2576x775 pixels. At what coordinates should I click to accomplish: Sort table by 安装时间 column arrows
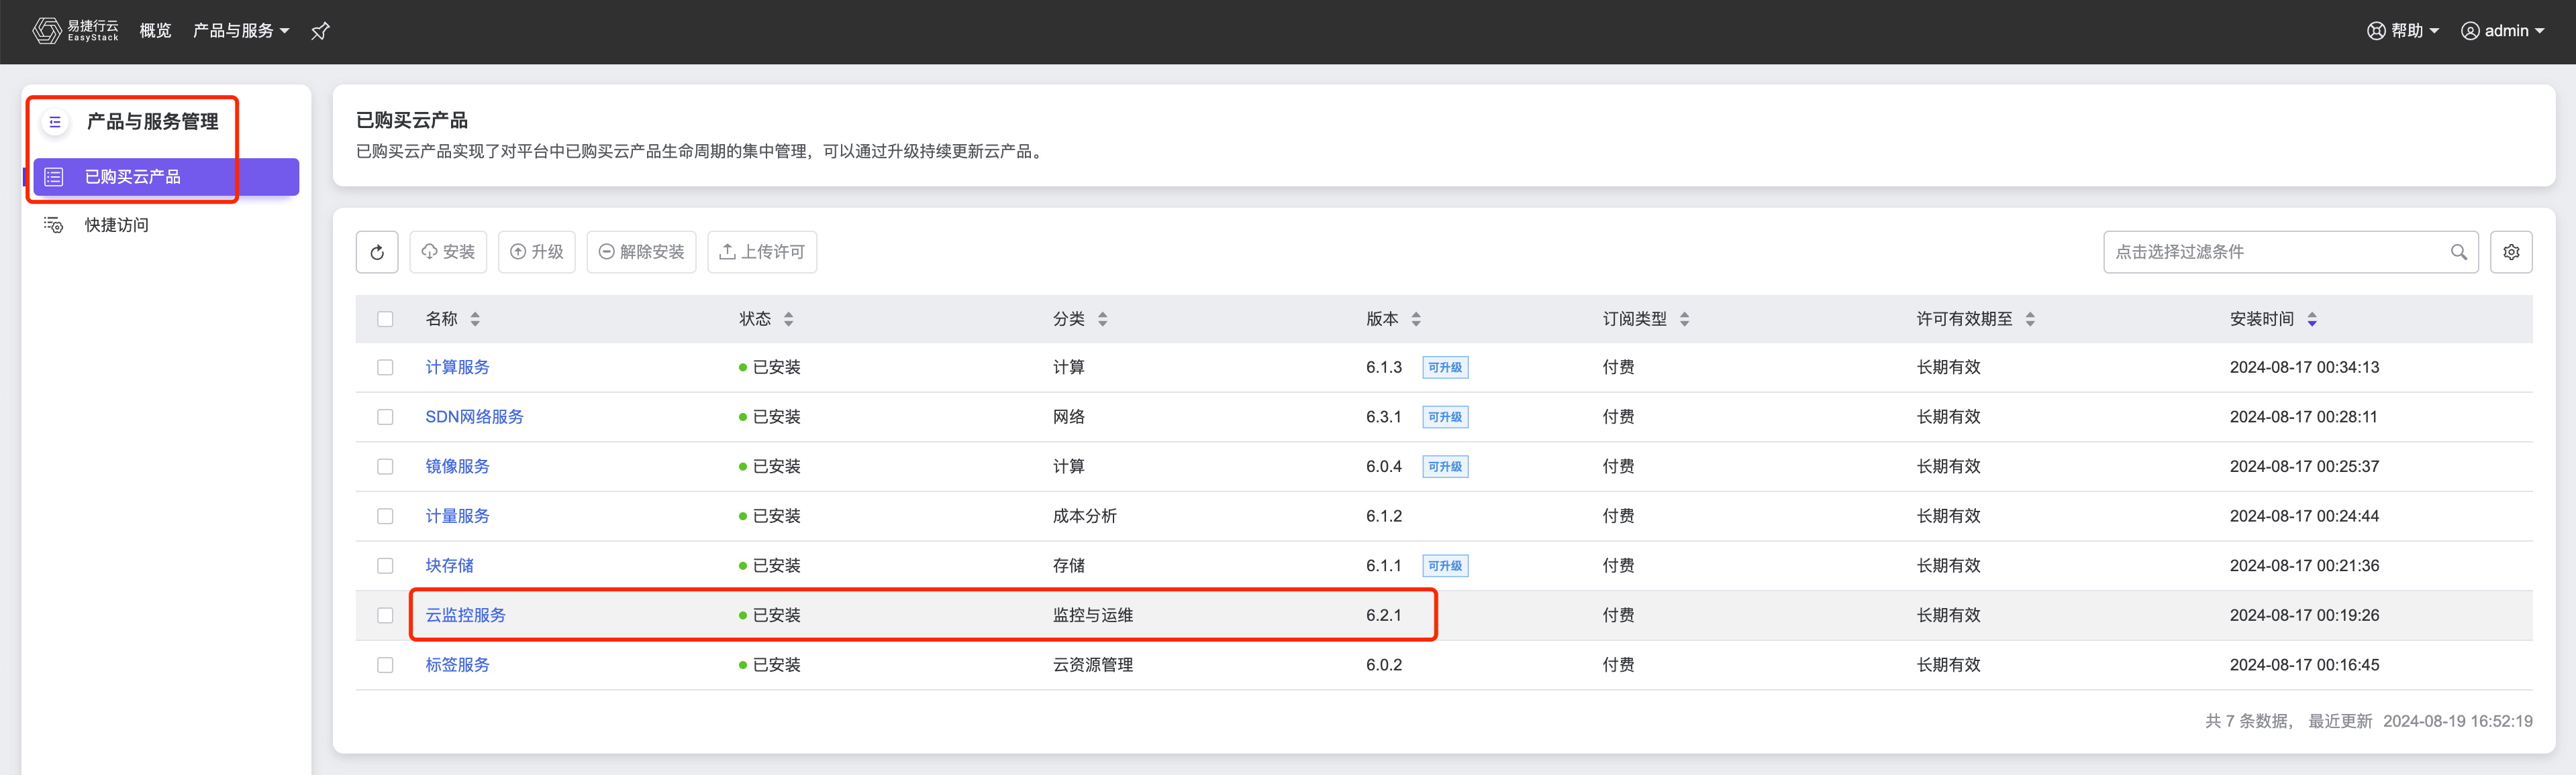pyautogui.click(x=2311, y=320)
